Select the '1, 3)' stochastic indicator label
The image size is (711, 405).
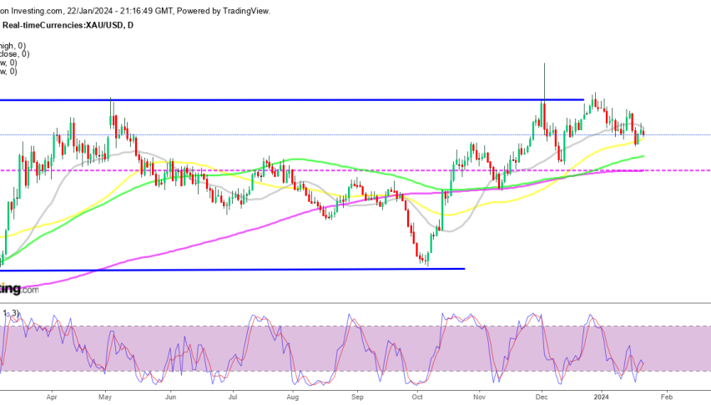[x=11, y=313]
